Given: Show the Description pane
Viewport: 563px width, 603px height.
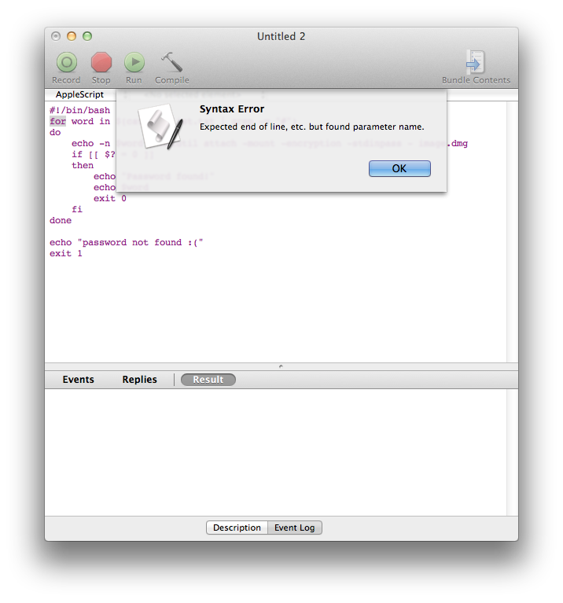Looking at the screenshot, I should [x=237, y=528].
